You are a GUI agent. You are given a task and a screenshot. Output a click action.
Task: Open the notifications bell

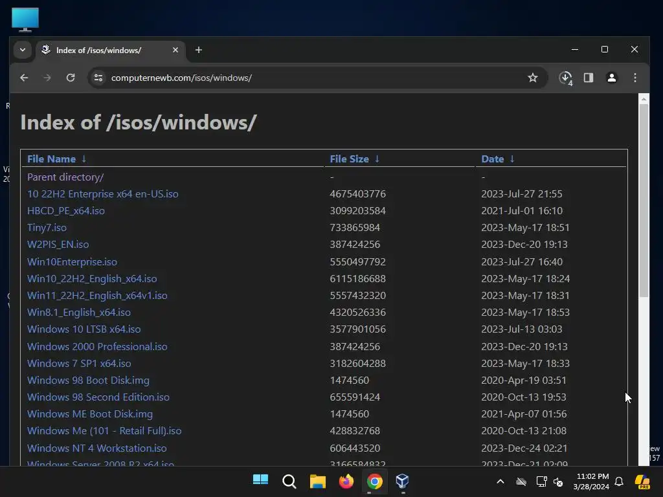click(x=619, y=481)
